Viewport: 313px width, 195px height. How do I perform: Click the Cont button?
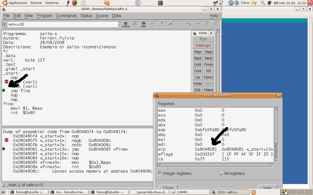pos(198,71)
